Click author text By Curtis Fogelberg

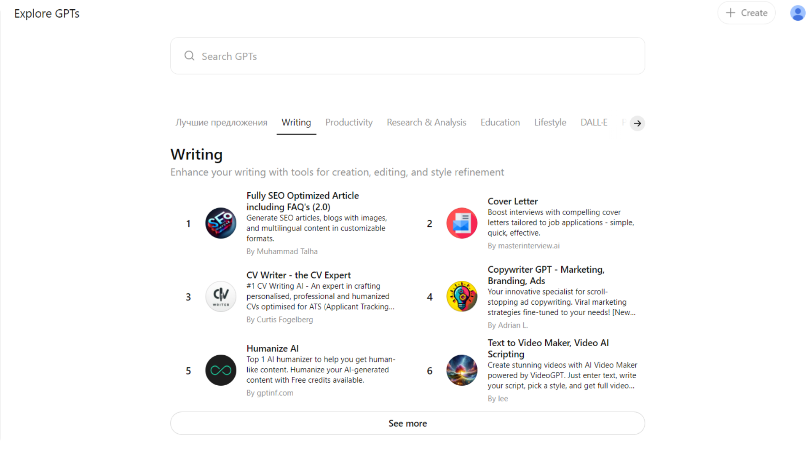click(279, 319)
